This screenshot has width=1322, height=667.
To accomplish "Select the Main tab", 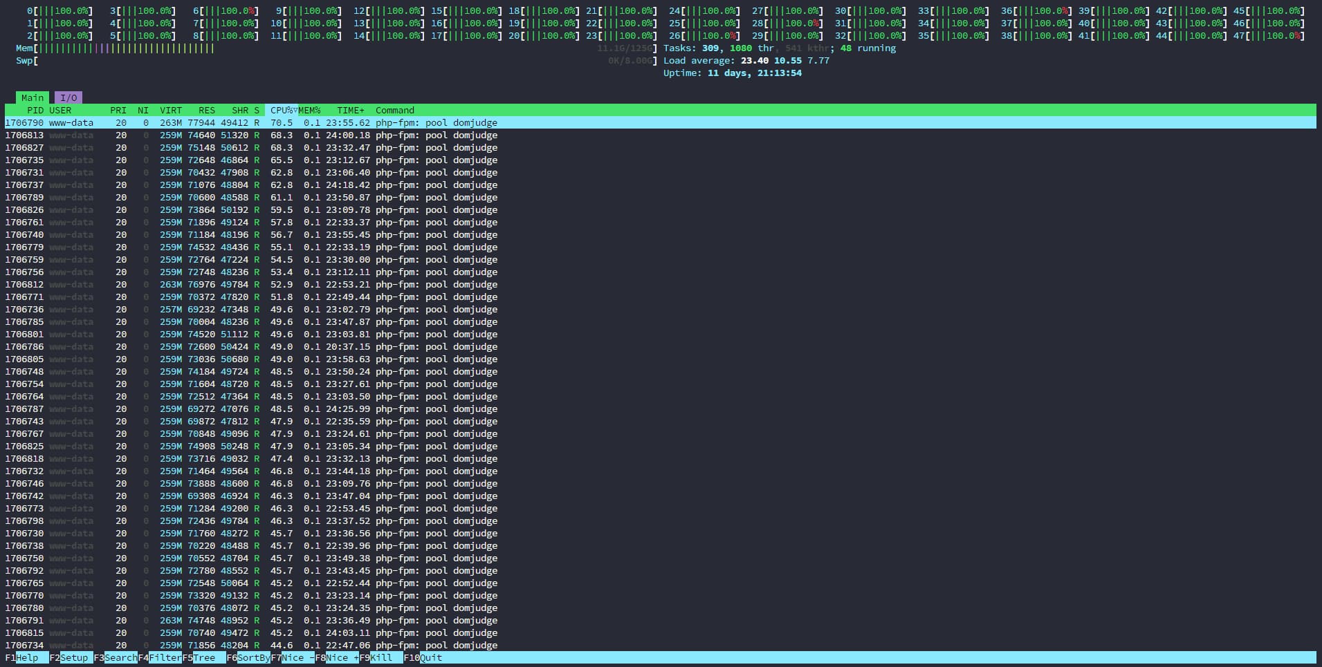I will tap(32, 97).
